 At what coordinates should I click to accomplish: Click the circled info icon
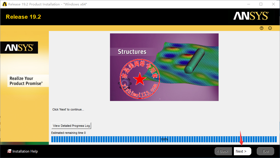(x=270, y=28)
